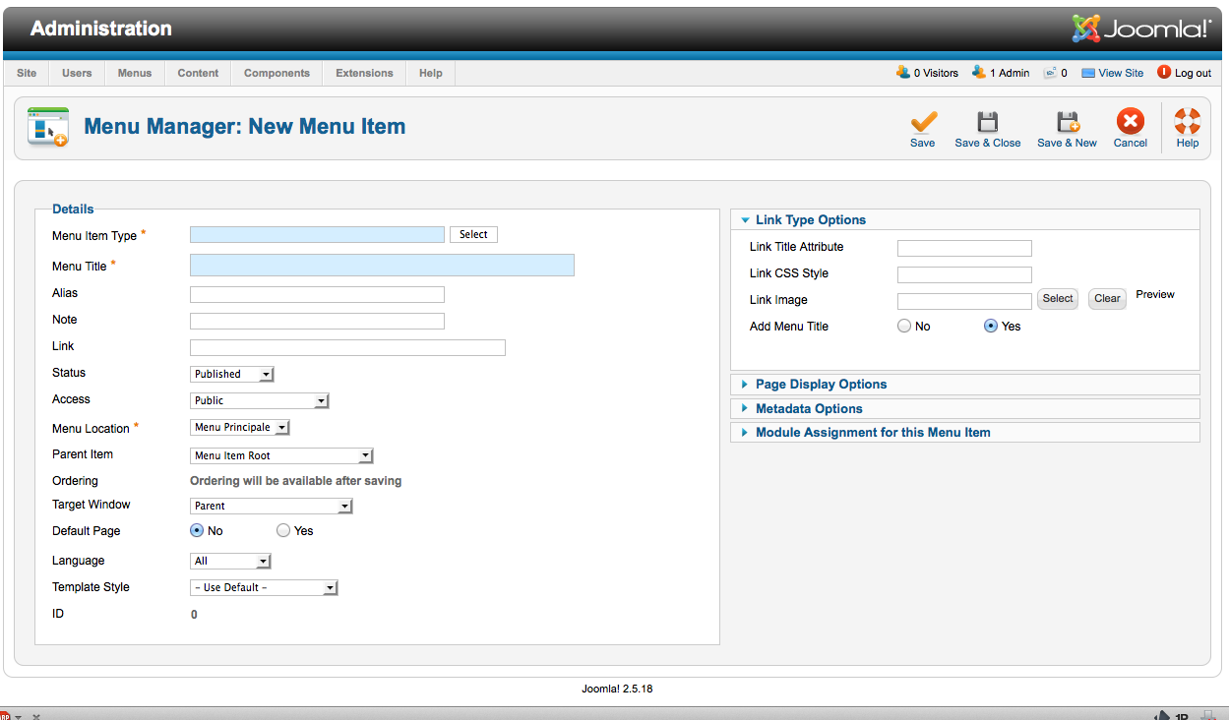Click the Menu Title input field
The height and width of the screenshot is (720, 1229).
coord(382,266)
